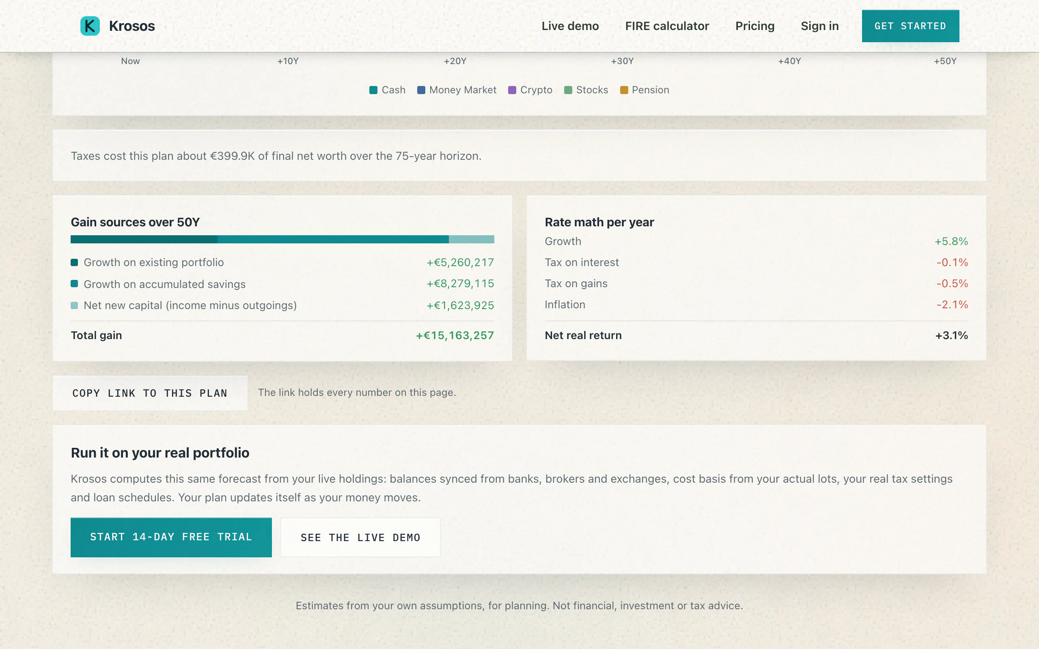Screen dimensions: 1039x649
Task: Click the Tax on gains -0.5% value
Action: [952, 283]
